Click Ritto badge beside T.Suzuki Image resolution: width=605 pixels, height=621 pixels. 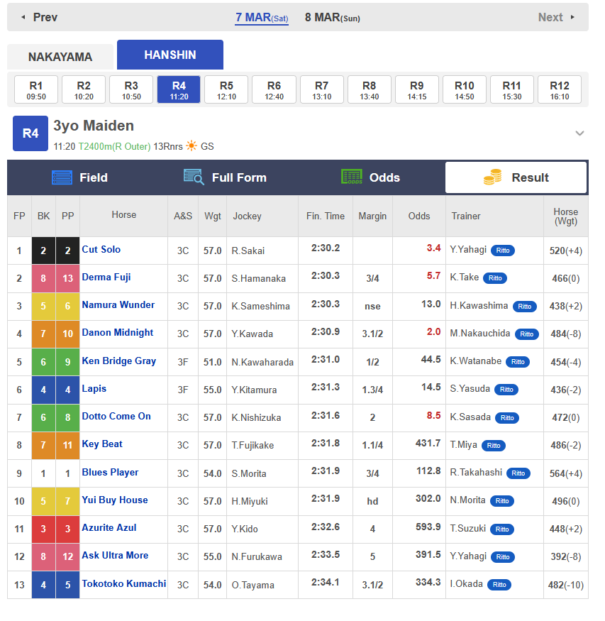point(502,529)
